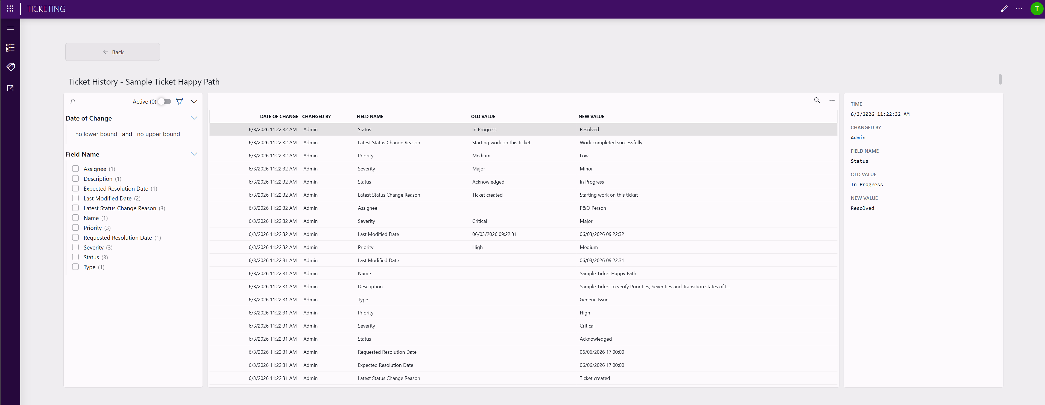Open the table more options ellipsis

pyautogui.click(x=832, y=100)
